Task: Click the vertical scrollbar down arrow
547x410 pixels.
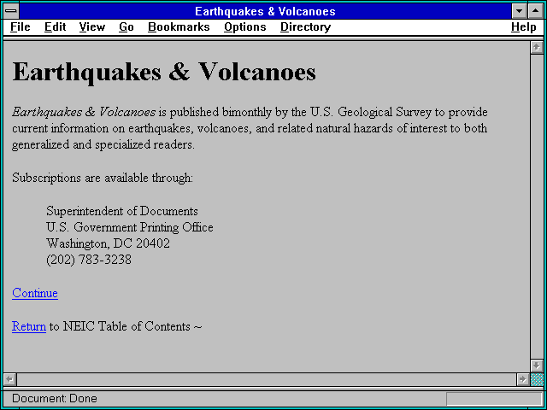Action: [x=537, y=366]
